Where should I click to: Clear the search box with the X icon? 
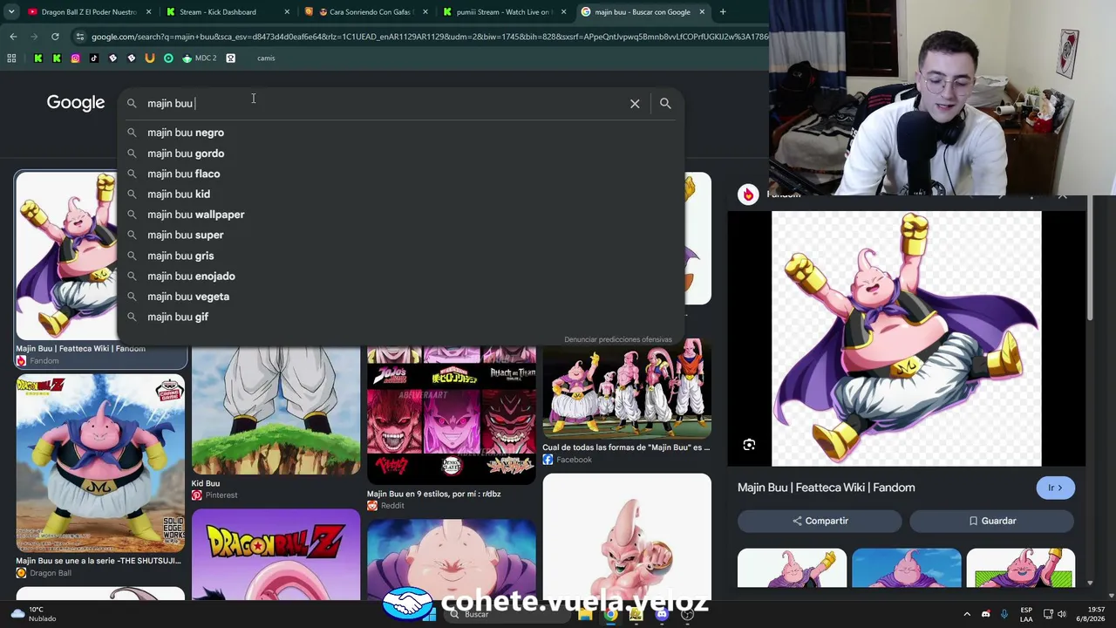click(635, 104)
